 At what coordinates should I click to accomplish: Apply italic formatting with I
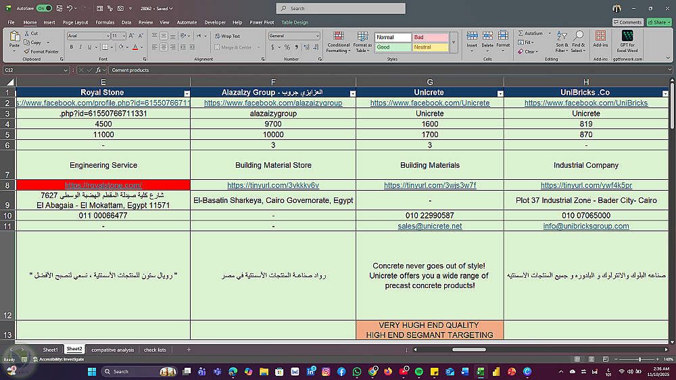[x=80, y=47]
